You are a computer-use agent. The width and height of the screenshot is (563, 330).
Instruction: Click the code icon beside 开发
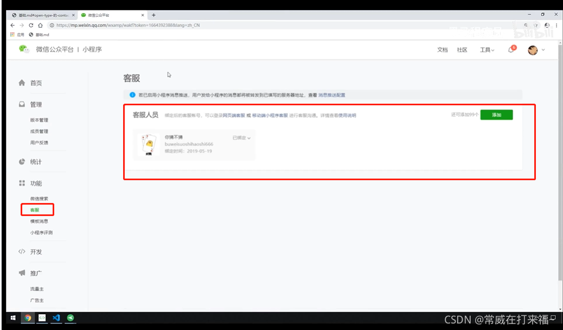(22, 252)
